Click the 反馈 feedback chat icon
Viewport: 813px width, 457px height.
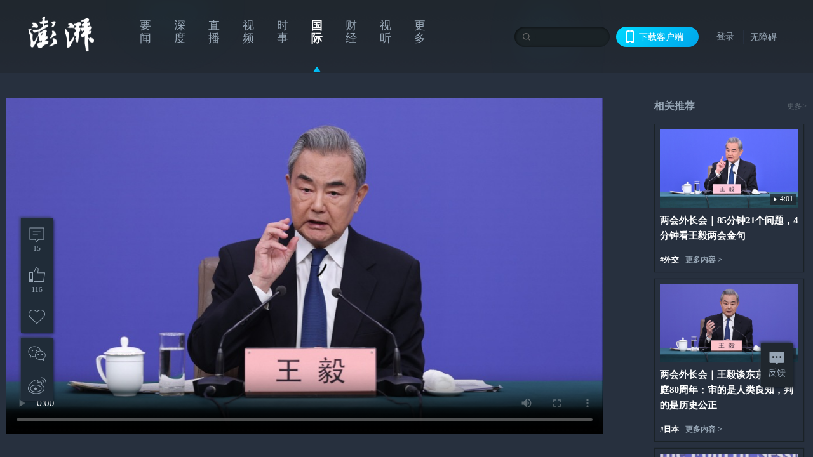[776, 359]
